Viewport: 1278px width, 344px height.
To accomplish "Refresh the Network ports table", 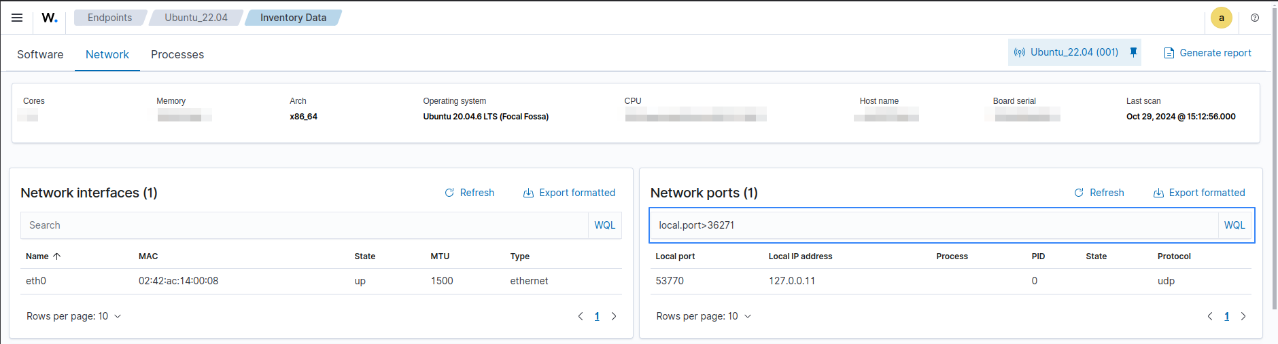I will pos(1099,193).
